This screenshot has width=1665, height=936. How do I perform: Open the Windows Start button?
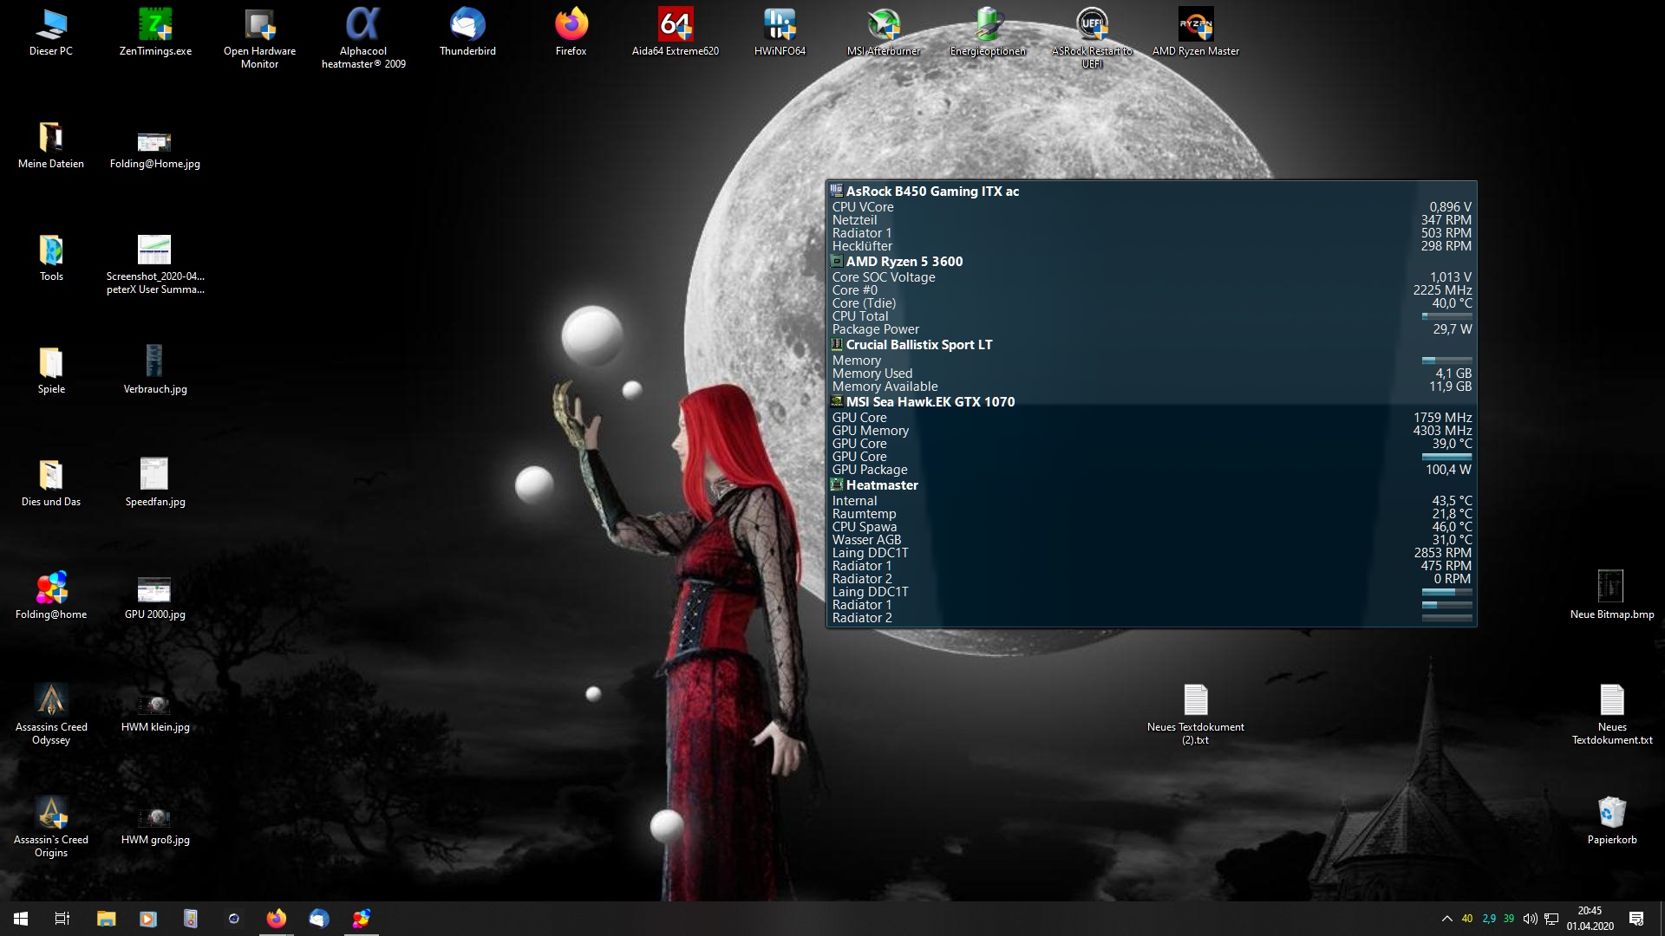pos(21,919)
